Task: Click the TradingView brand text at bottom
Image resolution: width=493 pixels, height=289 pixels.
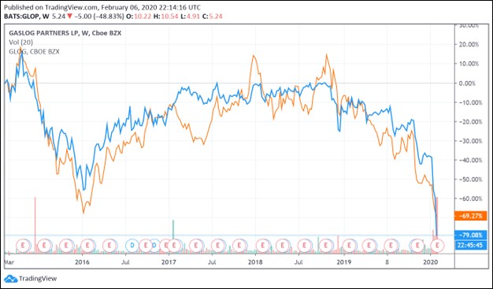Action: (x=38, y=279)
